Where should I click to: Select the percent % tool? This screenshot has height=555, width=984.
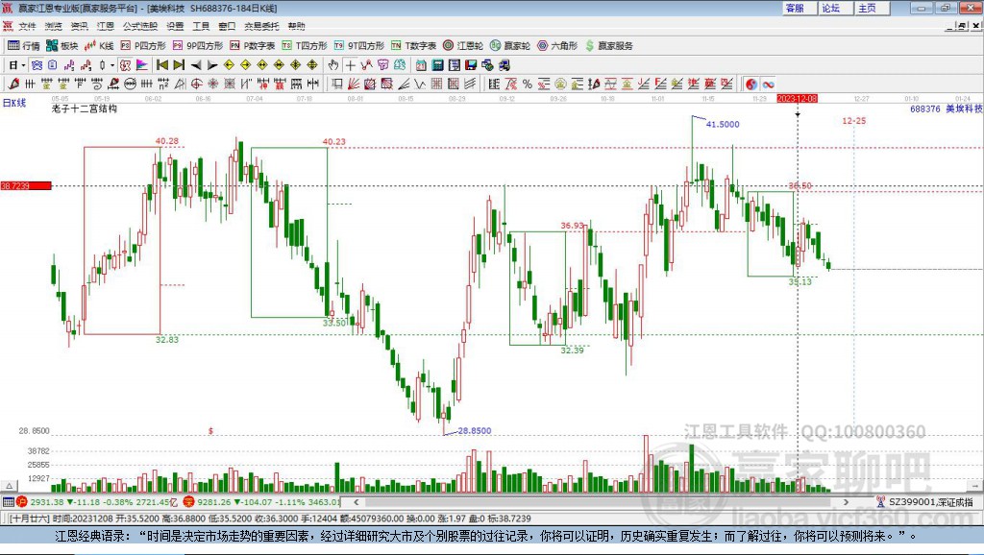pyautogui.click(x=528, y=84)
